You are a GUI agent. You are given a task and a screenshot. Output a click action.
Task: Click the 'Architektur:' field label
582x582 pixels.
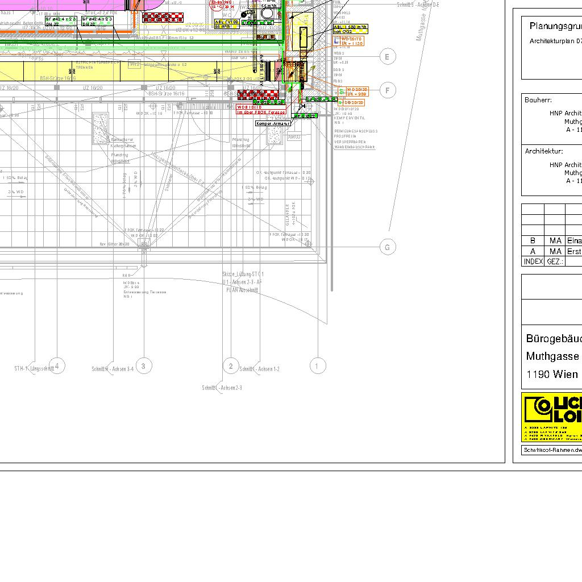click(544, 151)
